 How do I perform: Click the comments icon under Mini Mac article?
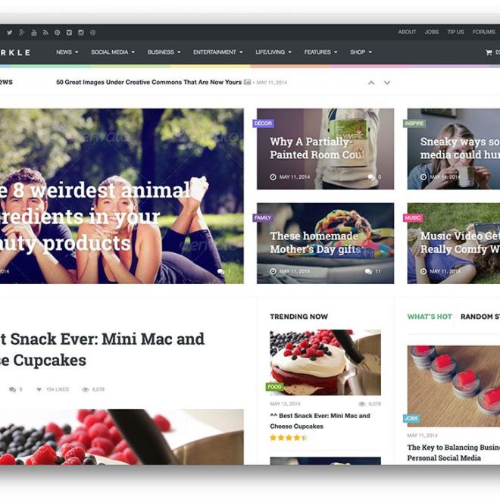point(12,389)
